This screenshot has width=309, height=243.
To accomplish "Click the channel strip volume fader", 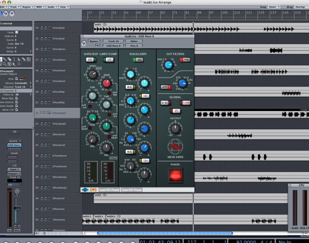I will click(17, 208).
